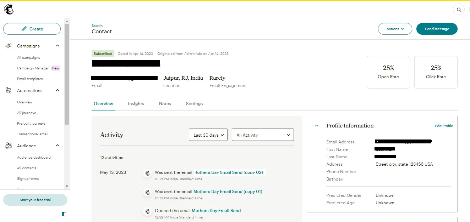The image size is (470, 222).
Task: Click the Automations flow icon
Action: coord(9,91)
